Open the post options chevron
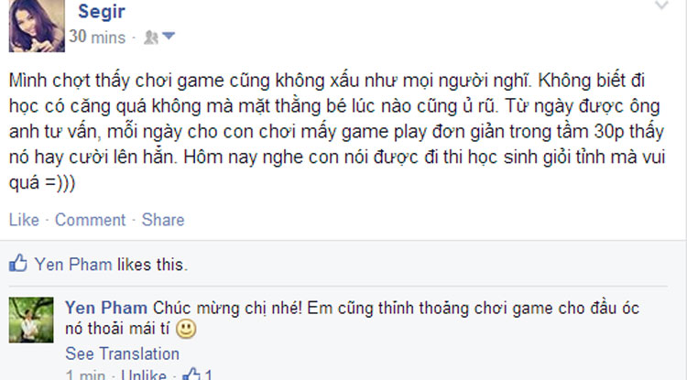The width and height of the screenshot is (687, 380). tap(661, 5)
